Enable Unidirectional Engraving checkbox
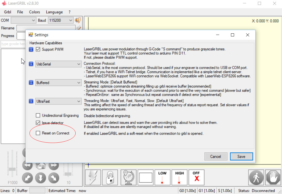 [38, 115]
